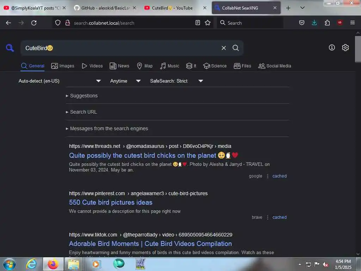Open '550 Cute bird pictures ideas' result
The image size is (361, 271).
[111, 202]
